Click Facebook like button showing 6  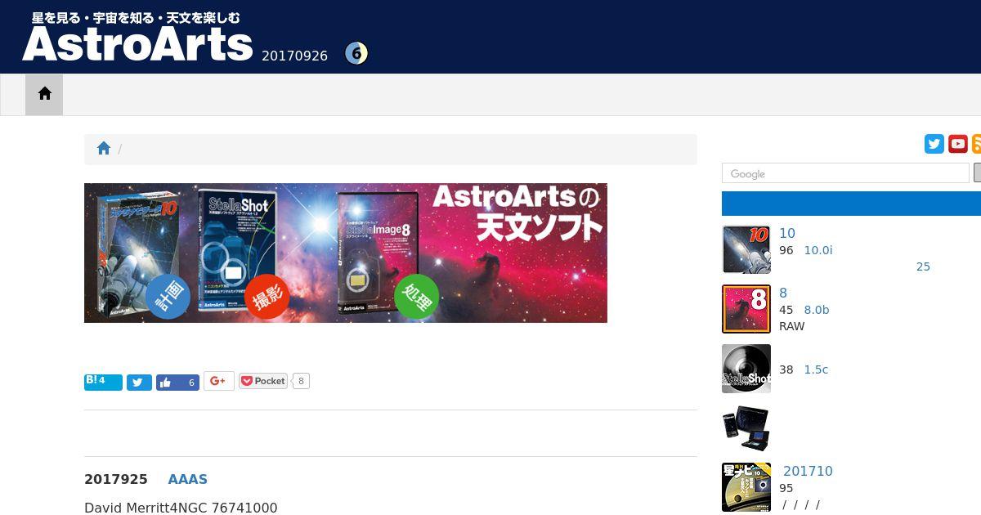tap(177, 382)
